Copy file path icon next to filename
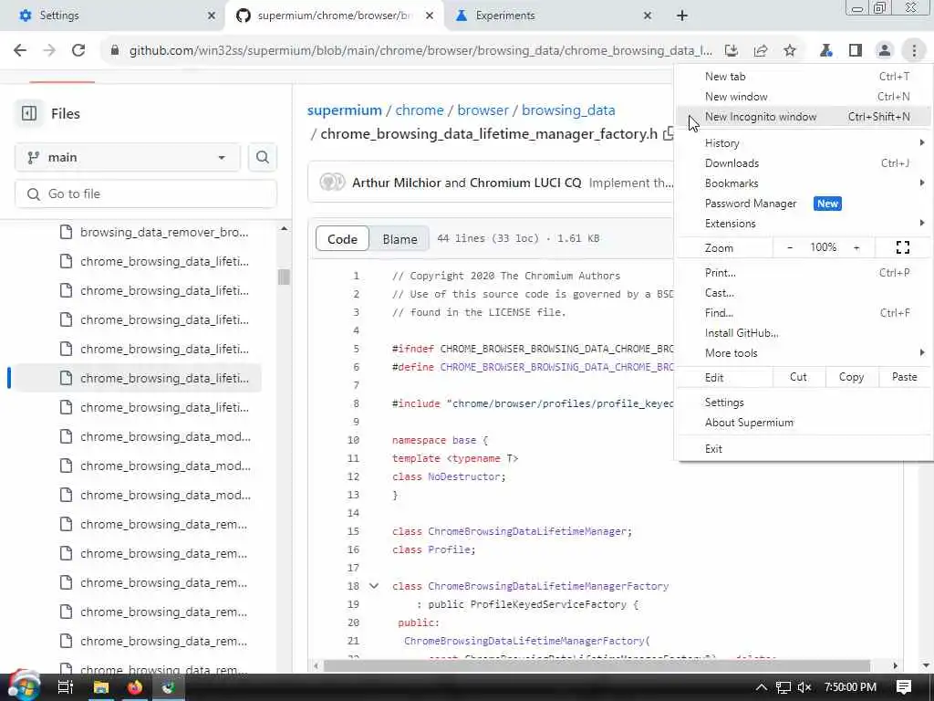Image resolution: width=934 pixels, height=701 pixels. 669,134
